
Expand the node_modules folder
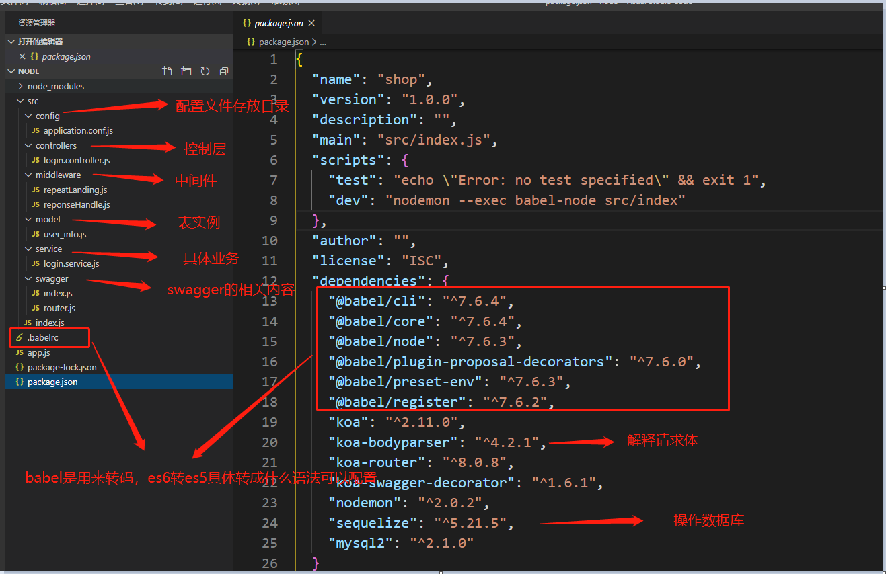pos(21,86)
